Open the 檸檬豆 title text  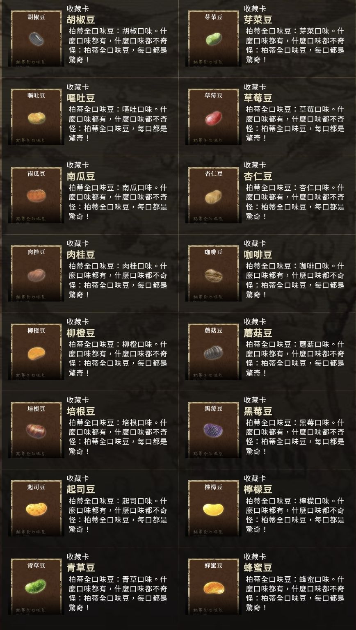coord(258,490)
